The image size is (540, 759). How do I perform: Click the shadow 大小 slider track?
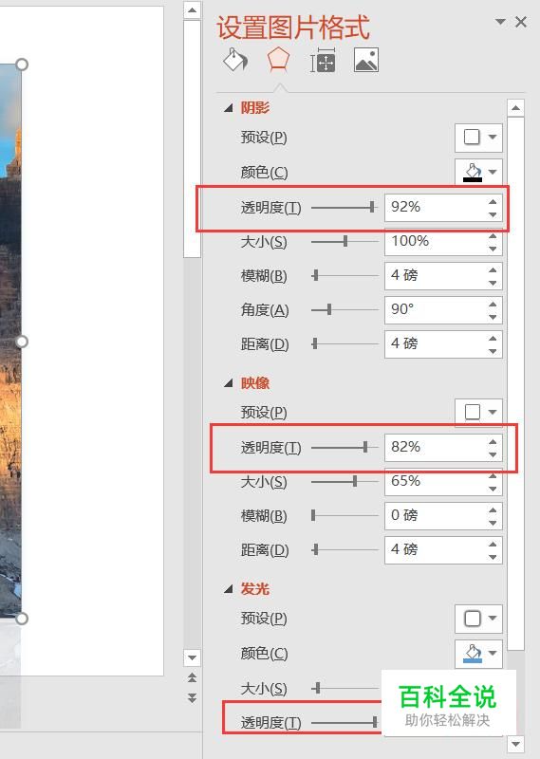(x=344, y=241)
